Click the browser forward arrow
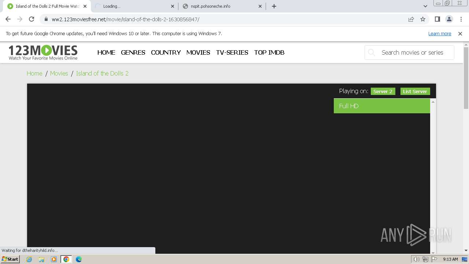Viewport: 469px width, 264px height. (20, 19)
